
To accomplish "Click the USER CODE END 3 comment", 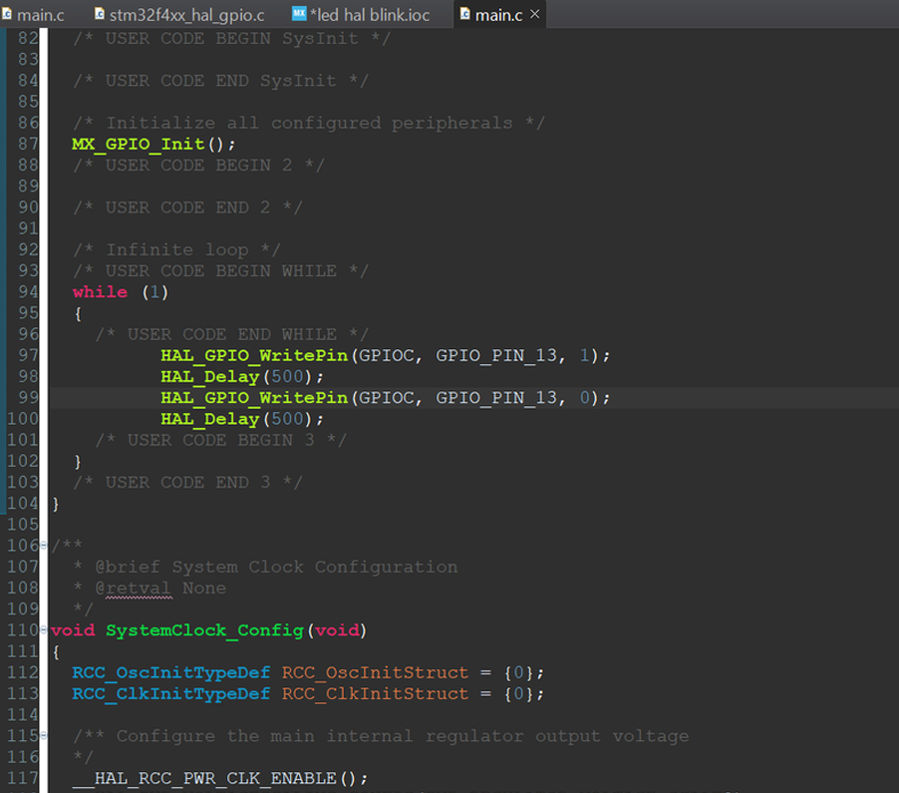I will pos(187,482).
